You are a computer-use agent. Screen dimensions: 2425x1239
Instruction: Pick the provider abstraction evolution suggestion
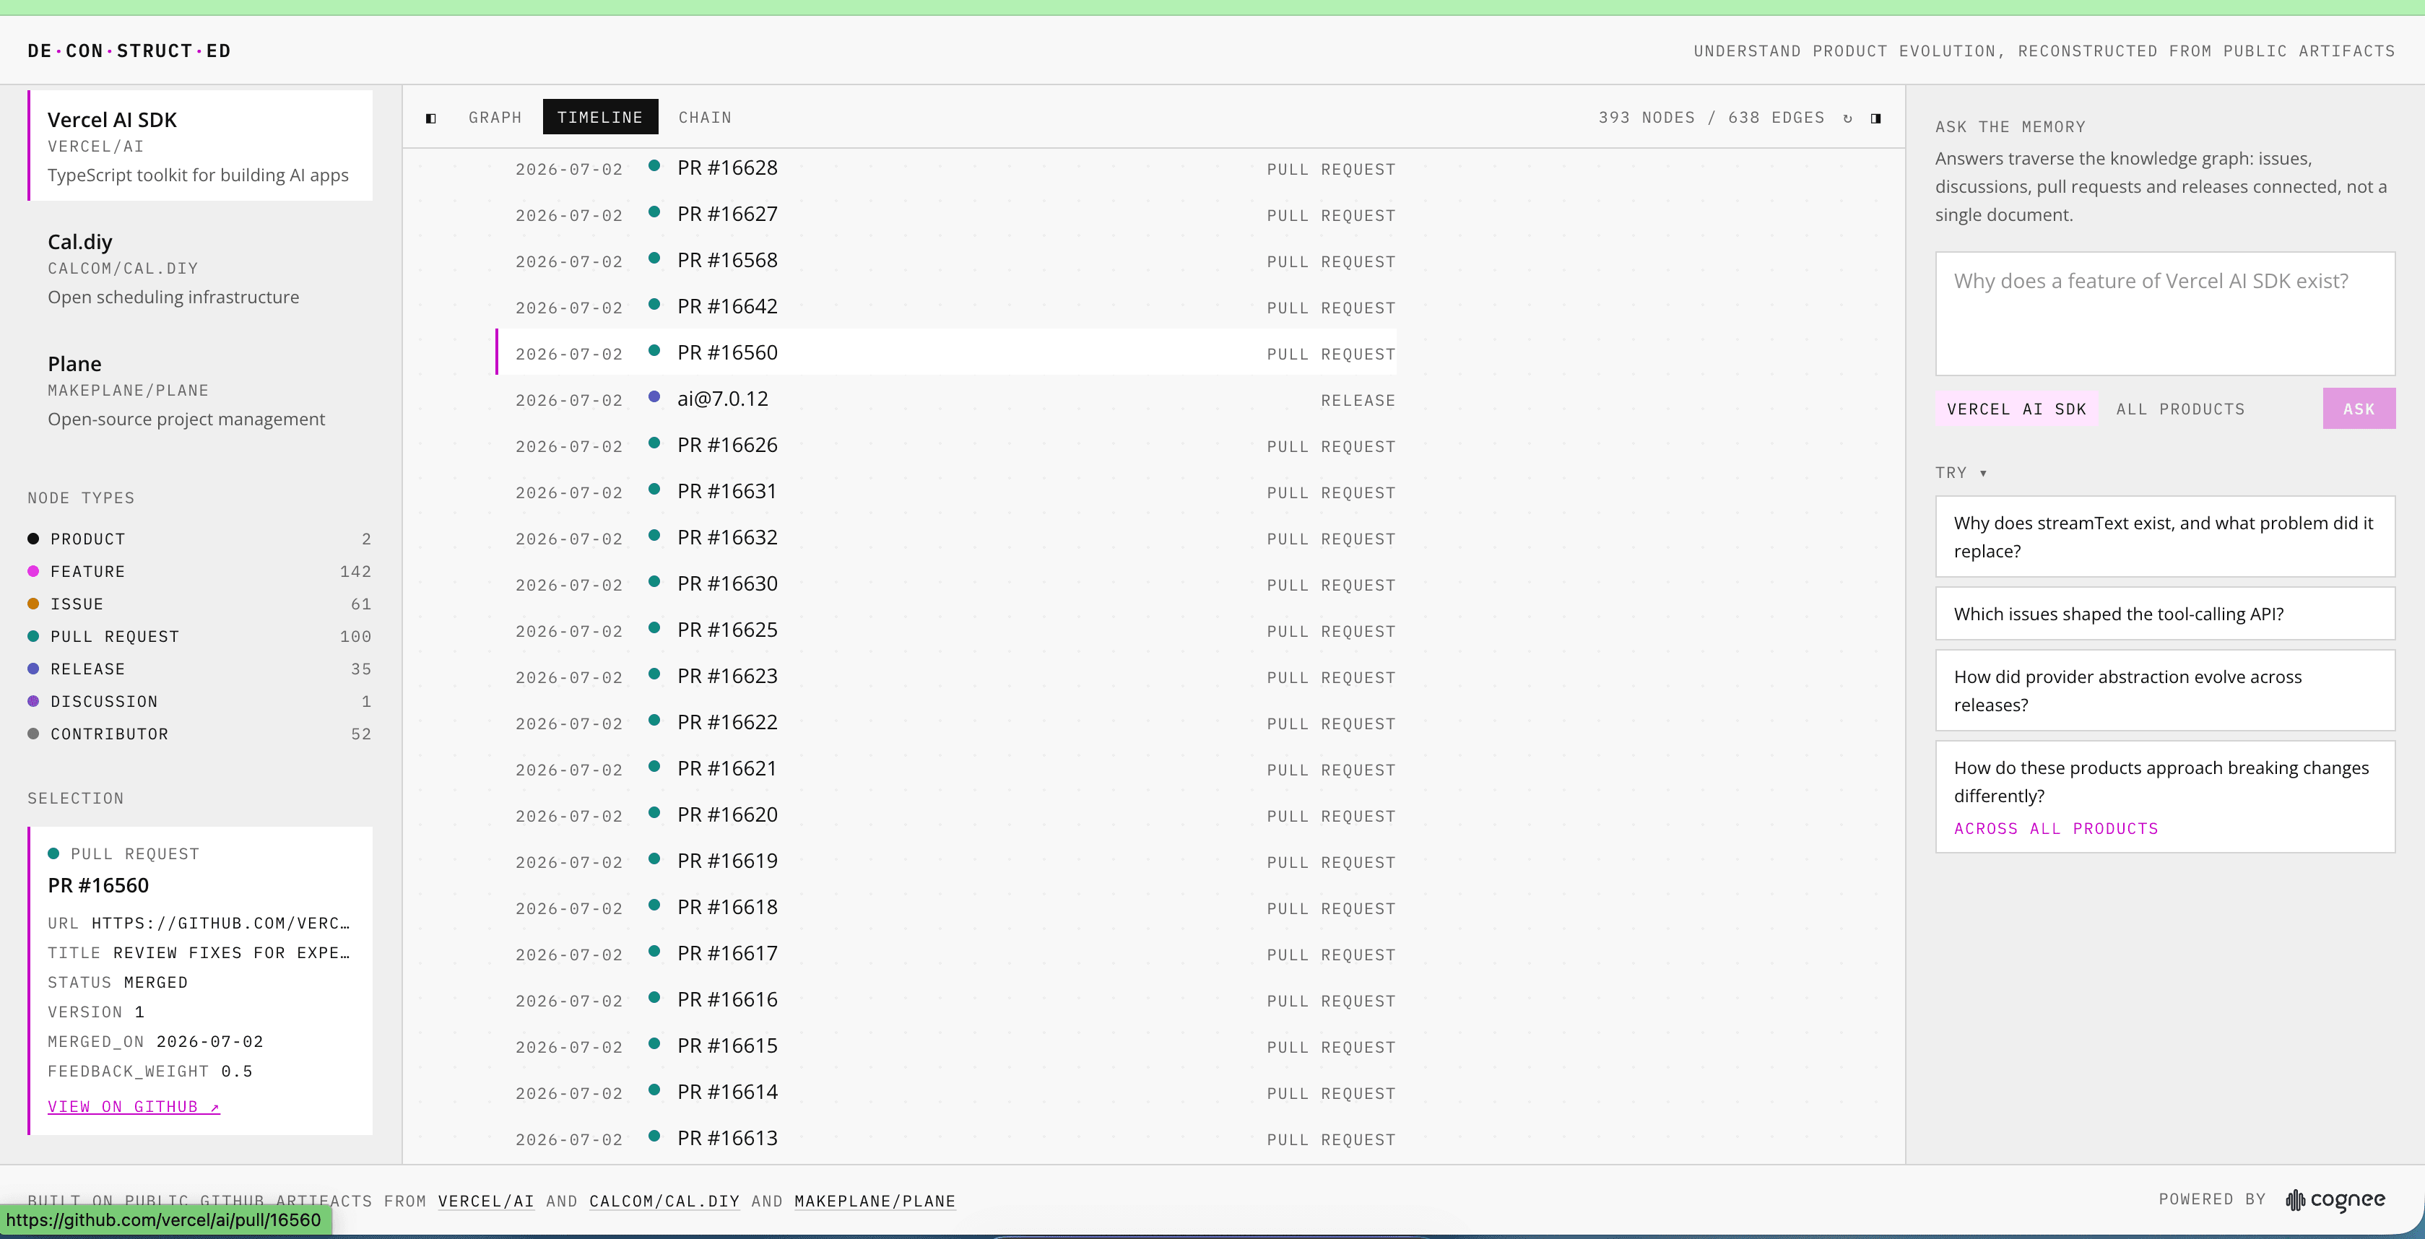[2165, 690]
